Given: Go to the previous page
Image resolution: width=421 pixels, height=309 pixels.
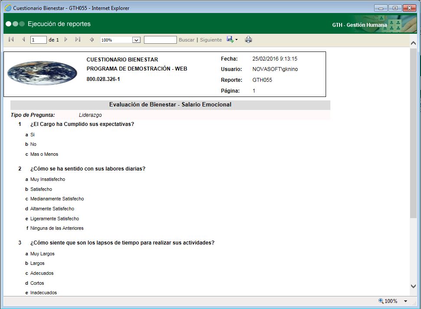Looking at the screenshot, I should click(23, 39).
